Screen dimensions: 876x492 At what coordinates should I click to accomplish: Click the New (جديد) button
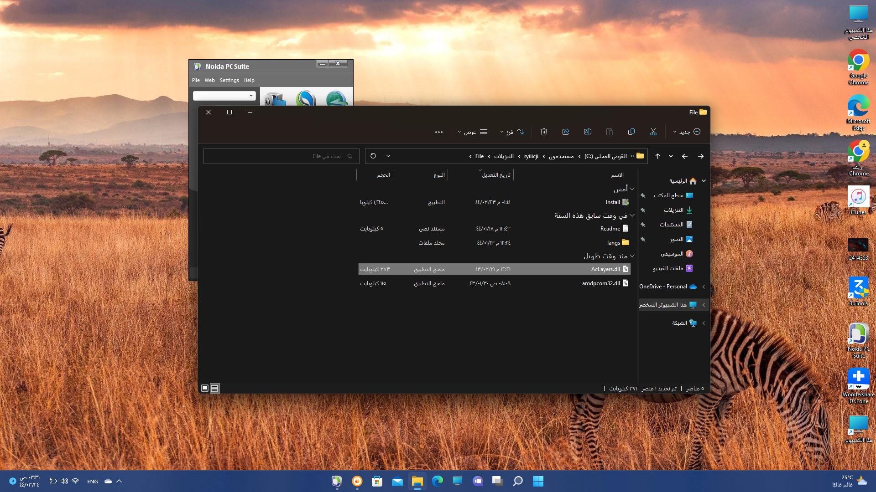point(687,132)
